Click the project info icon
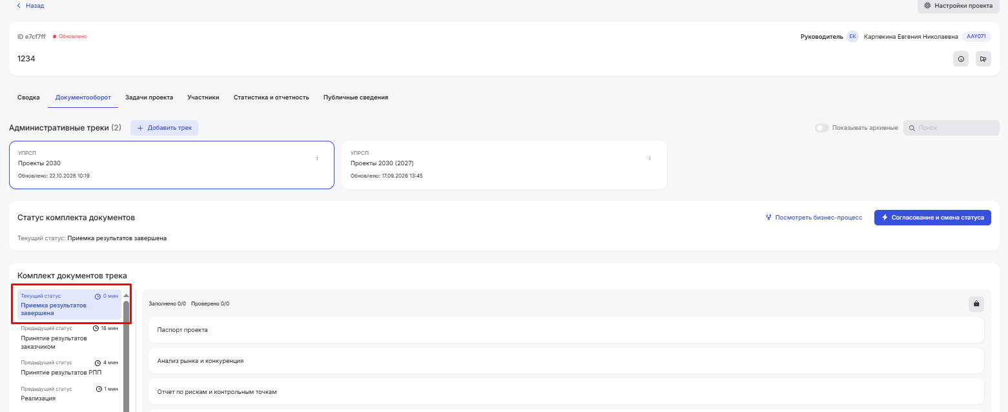This screenshot has width=1008, height=412. (x=961, y=59)
